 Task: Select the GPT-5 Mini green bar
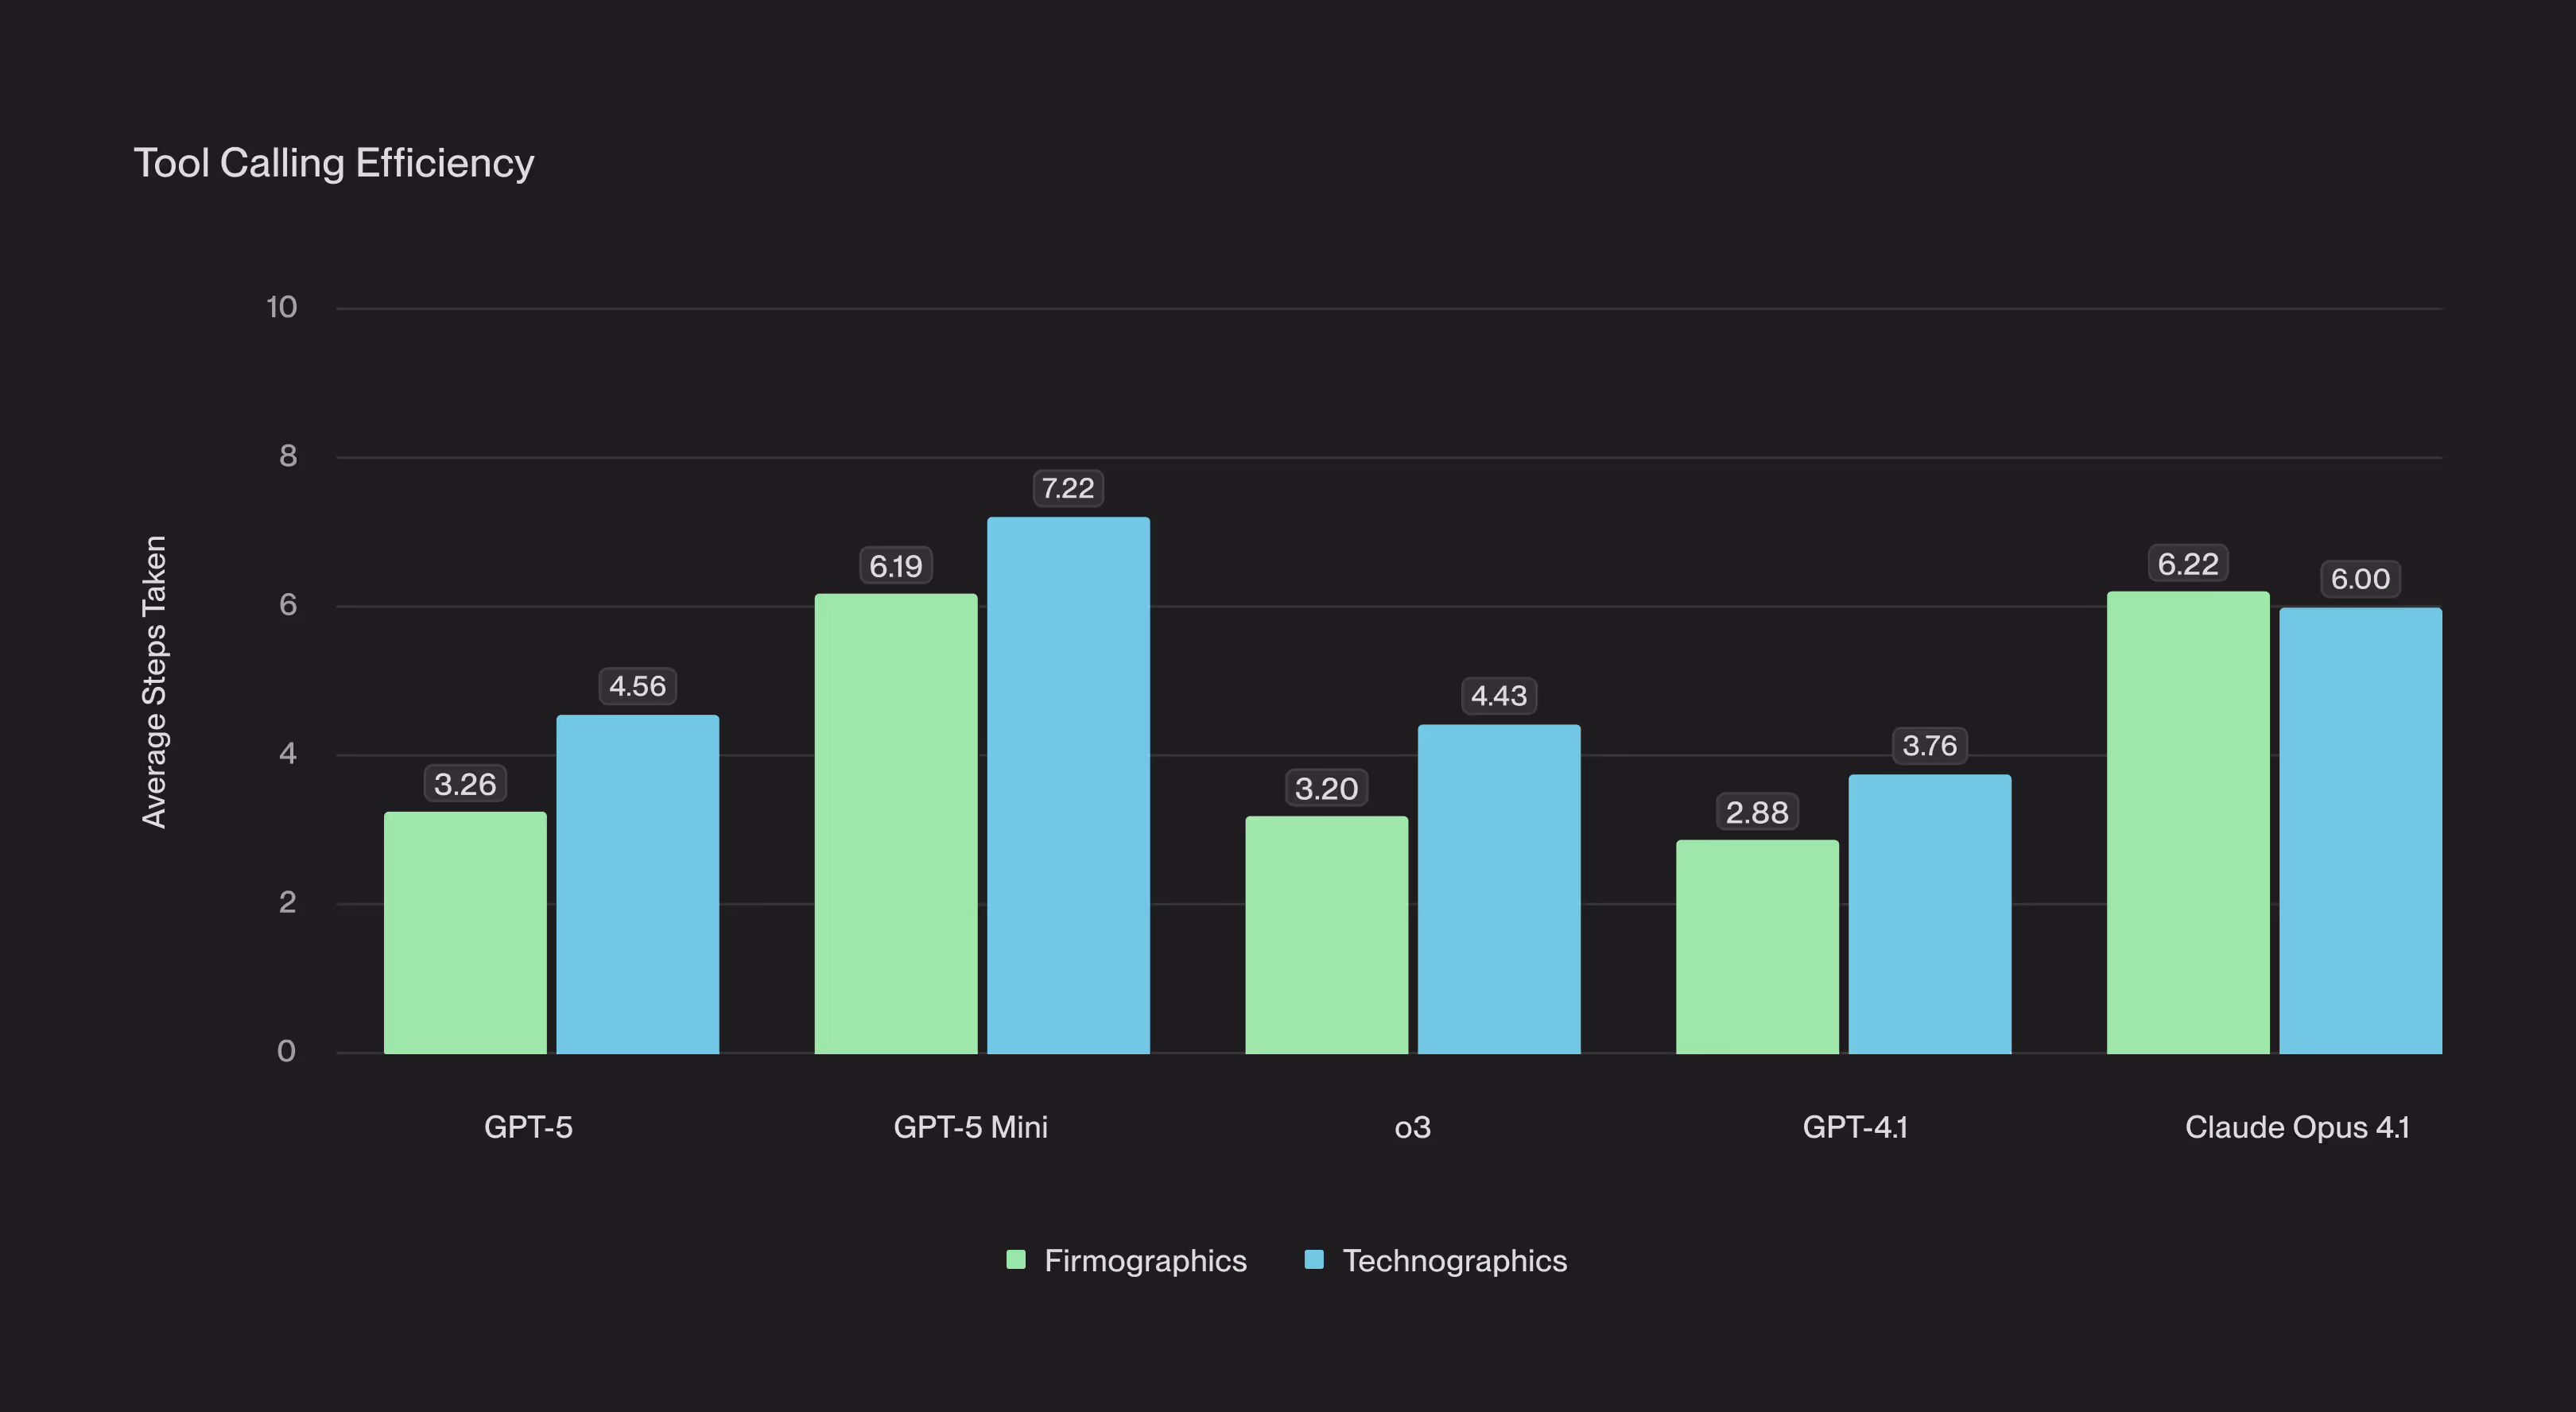point(896,823)
